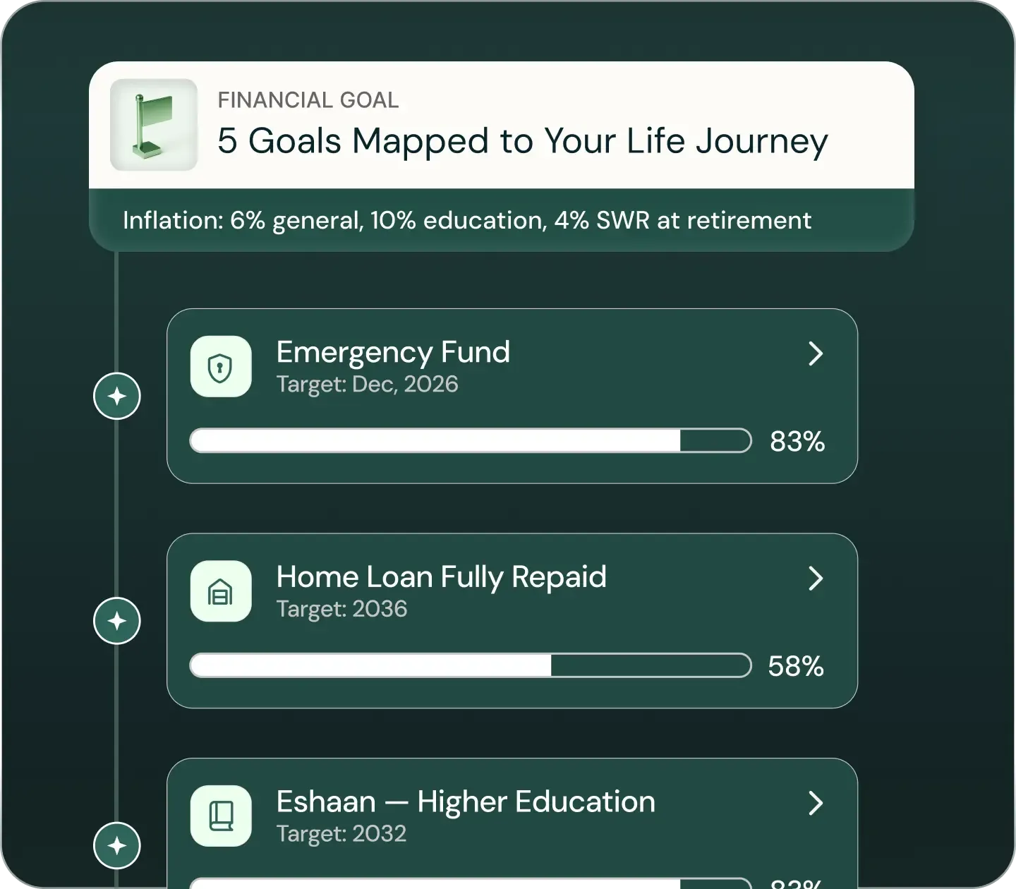Click the star milestone marker beside Emergency Fund
Viewport: 1016px width, 889px height.
(116, 396)
